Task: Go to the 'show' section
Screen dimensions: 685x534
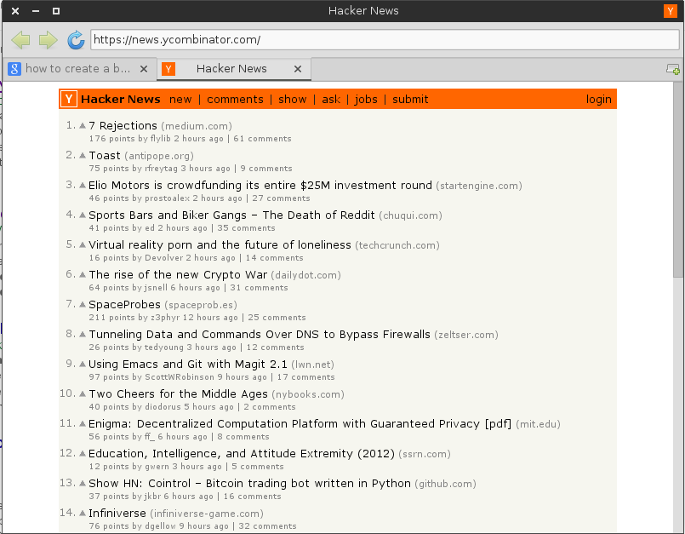Action: coord(292,100)
